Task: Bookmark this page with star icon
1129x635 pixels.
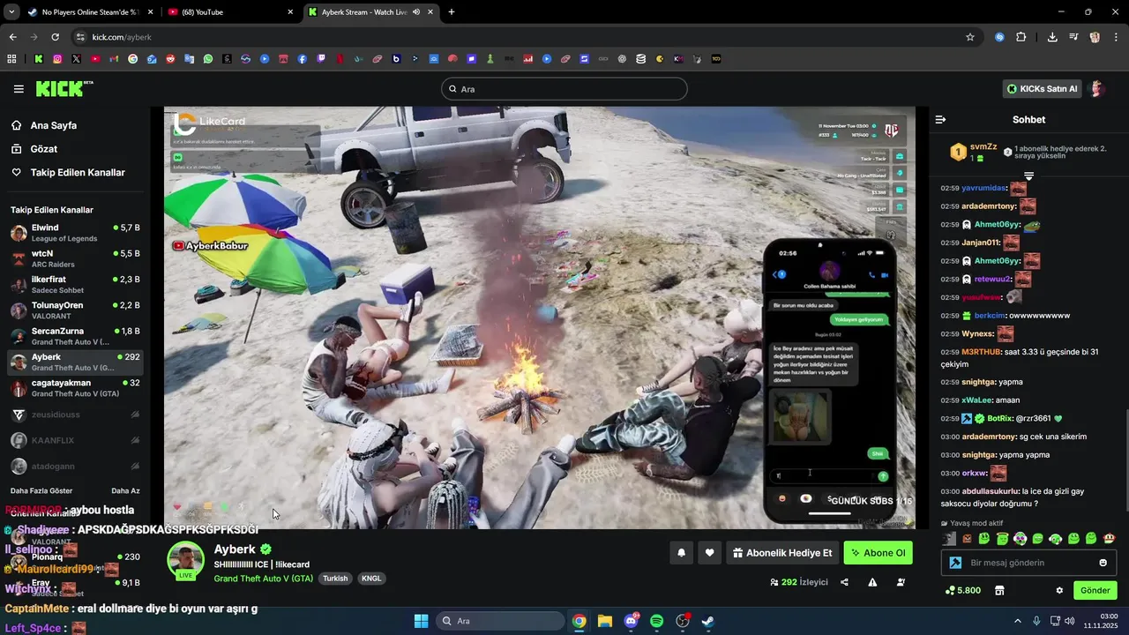Action: click(x=970, y=37)
